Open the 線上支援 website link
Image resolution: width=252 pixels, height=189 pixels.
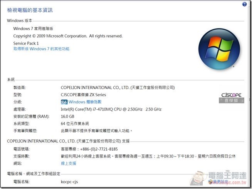[x=69, y=164]
